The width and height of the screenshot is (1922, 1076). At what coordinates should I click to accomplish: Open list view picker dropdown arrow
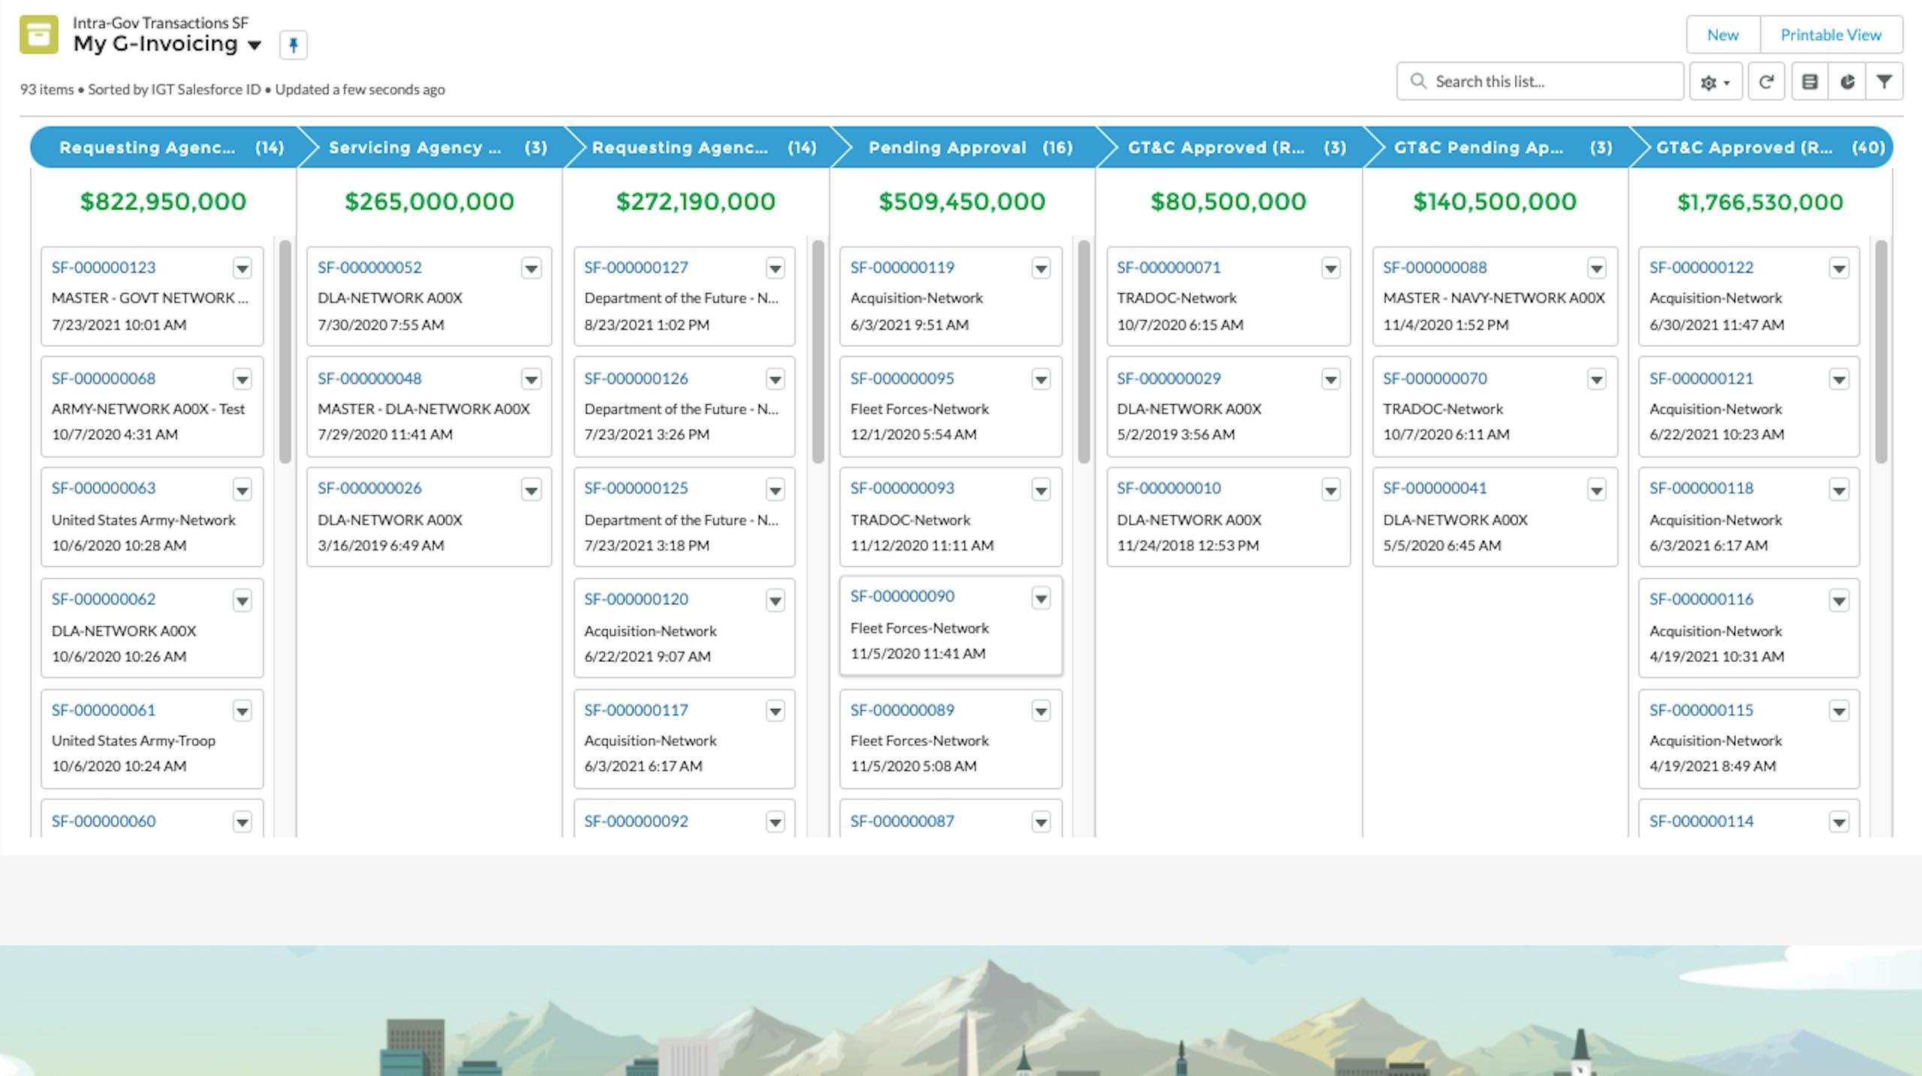pyautogui.click(x=255, y=45)
